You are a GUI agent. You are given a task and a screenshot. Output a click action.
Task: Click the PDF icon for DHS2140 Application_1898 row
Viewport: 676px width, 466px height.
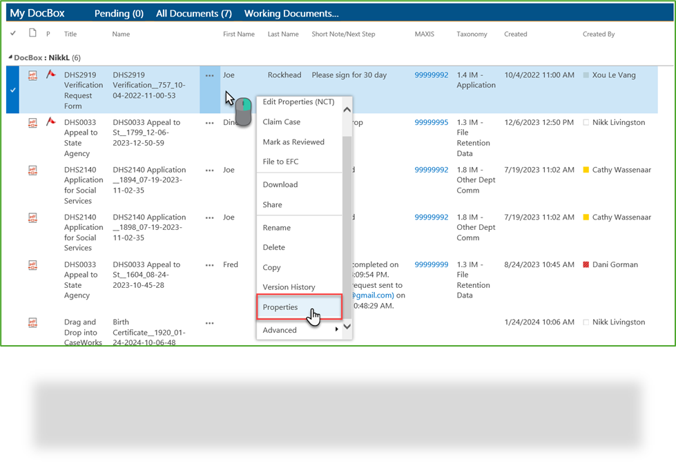pos(32,217)
